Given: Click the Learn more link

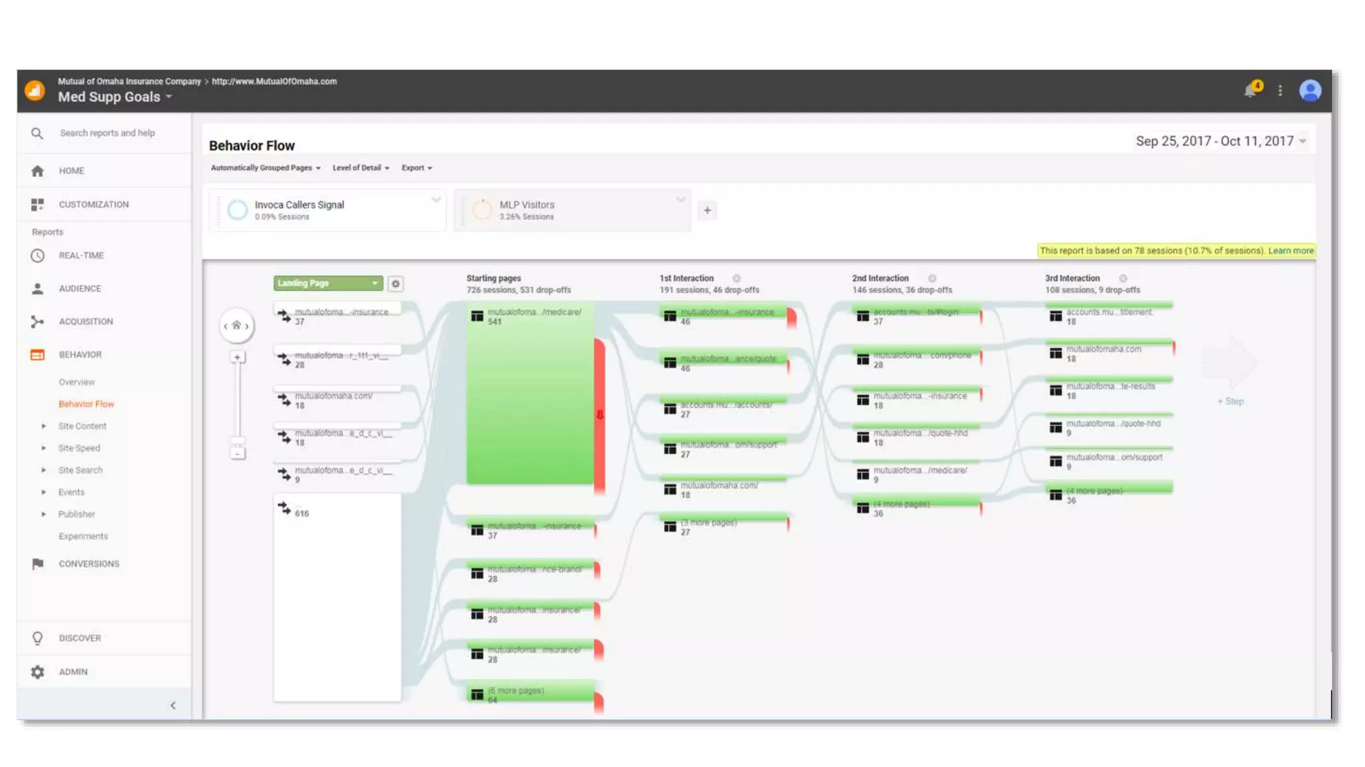Looking at the screenshot, I should [x=1290, y=251].
